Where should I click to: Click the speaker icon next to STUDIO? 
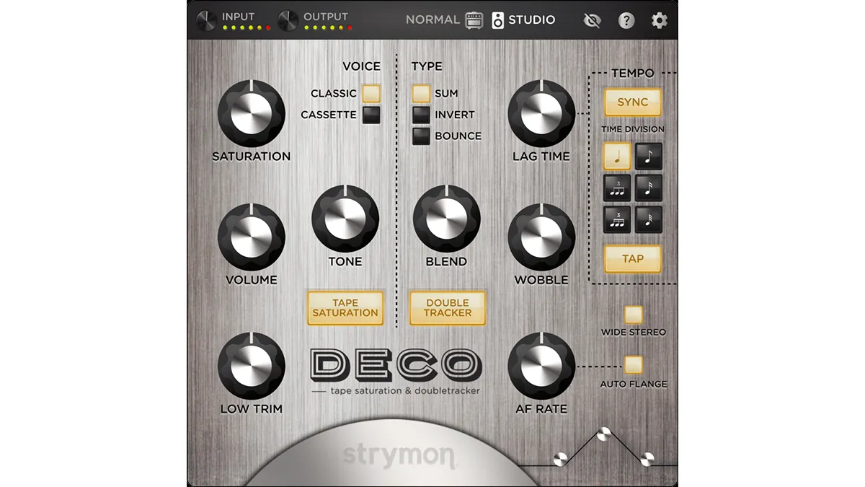498,20
